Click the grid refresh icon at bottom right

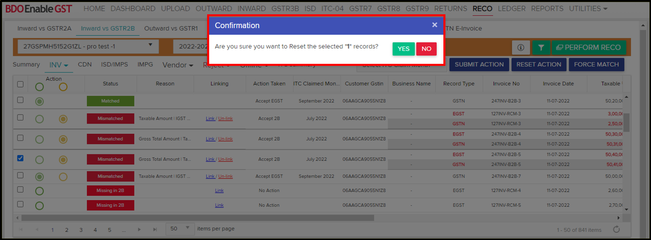click(x=616, y=230)
